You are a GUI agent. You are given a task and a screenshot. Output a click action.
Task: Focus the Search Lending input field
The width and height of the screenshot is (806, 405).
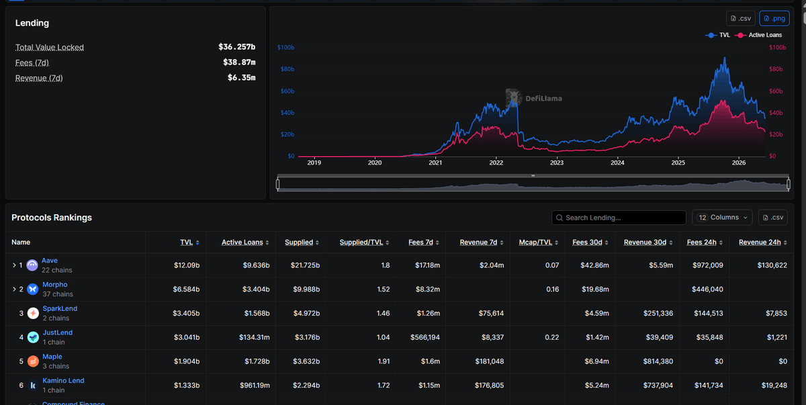coord(619,218)
